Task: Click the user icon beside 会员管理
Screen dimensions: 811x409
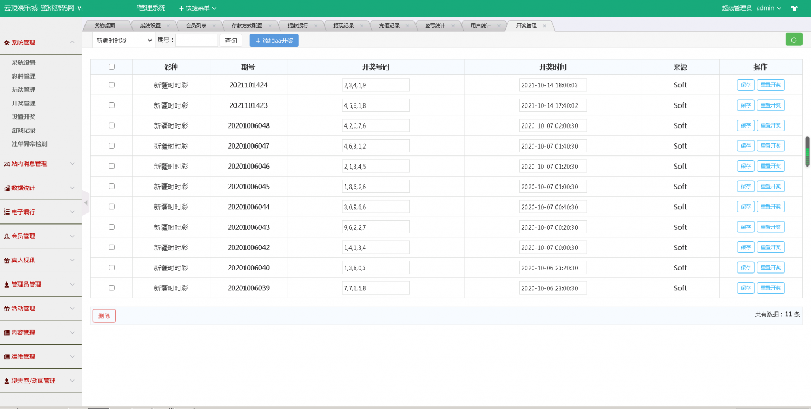Action: point(7,237)
